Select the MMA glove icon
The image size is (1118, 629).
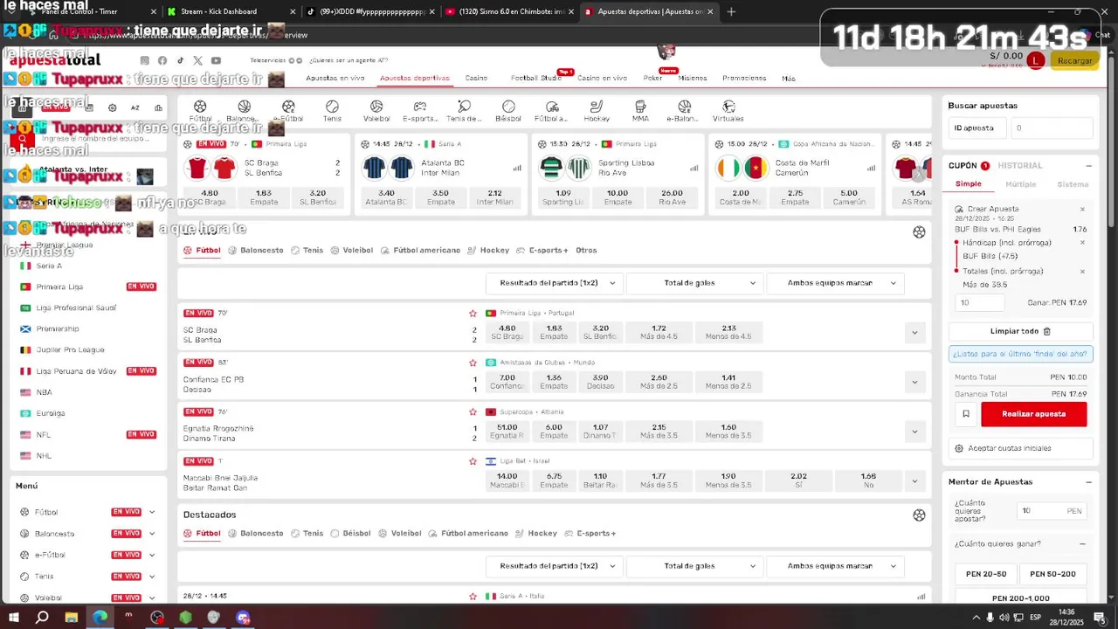[640, 107]
